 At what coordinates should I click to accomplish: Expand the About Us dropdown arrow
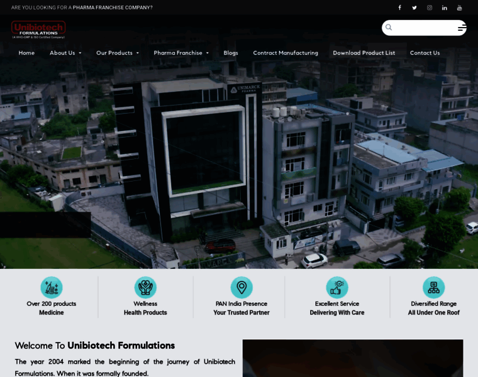[x=80, y=53]
